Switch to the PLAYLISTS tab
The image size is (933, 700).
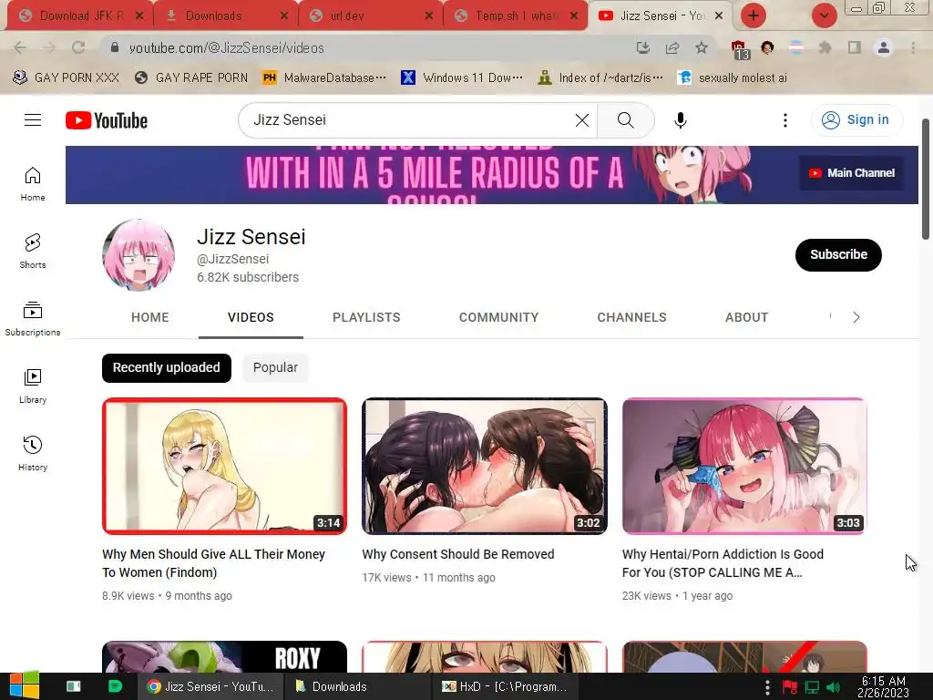(366, 317)
